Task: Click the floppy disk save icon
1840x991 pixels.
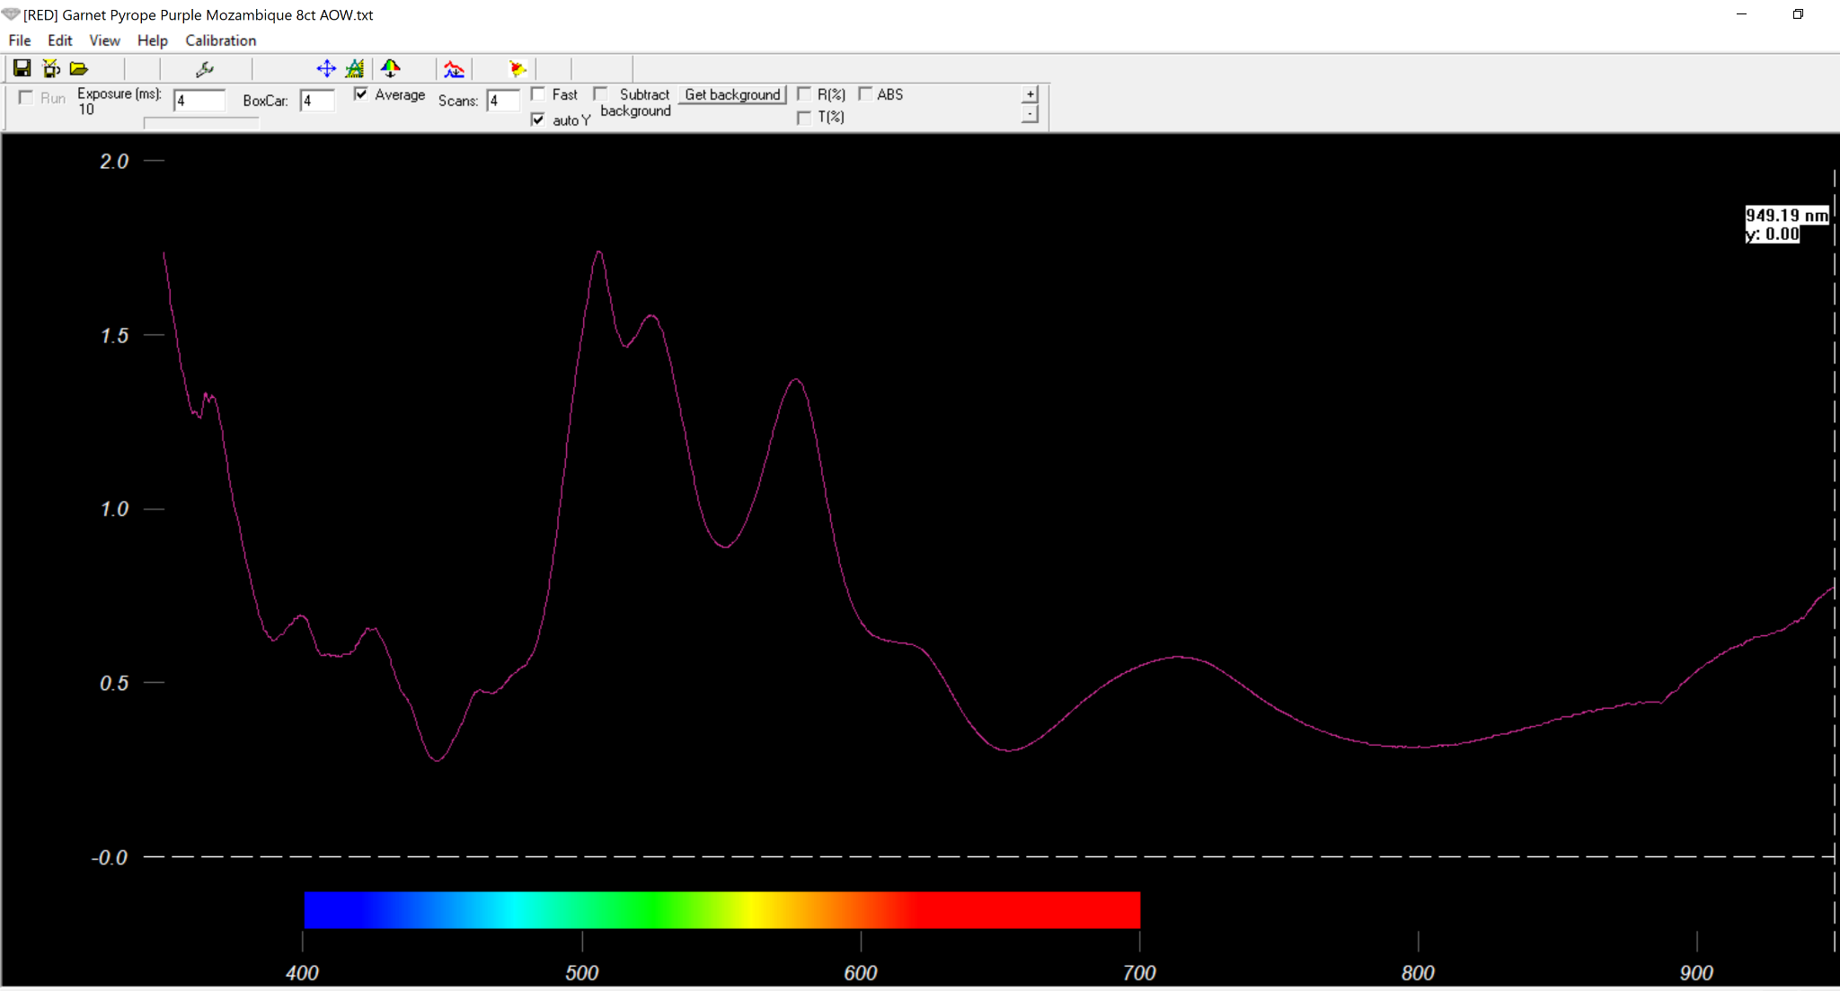Action: pos(22,68)
